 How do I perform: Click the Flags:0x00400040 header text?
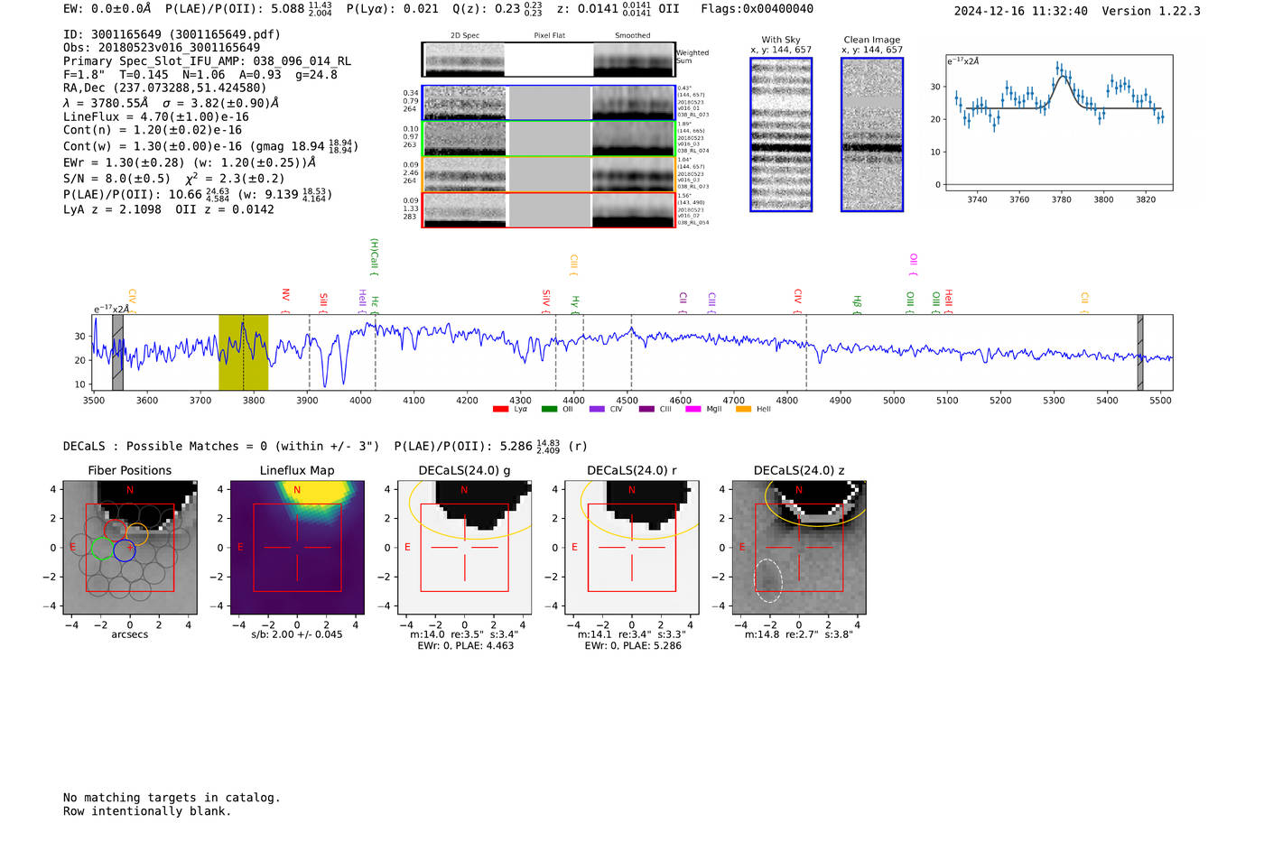757,9
